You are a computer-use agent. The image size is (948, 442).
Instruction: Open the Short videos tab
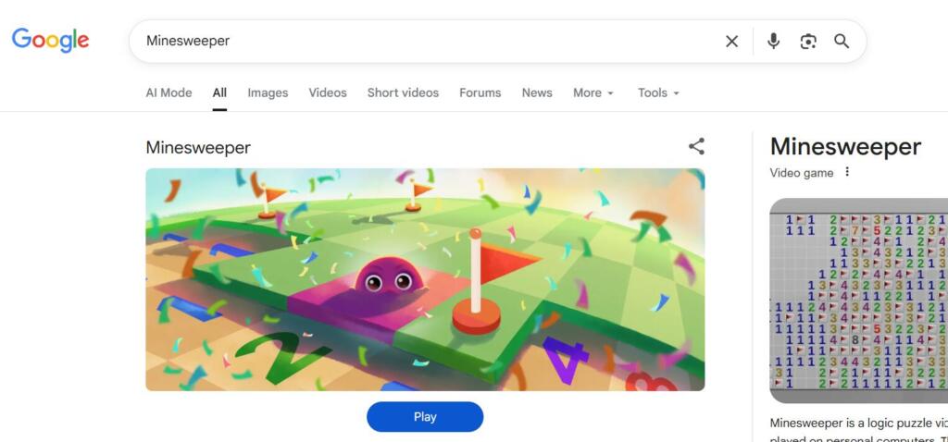click(403, 92)
